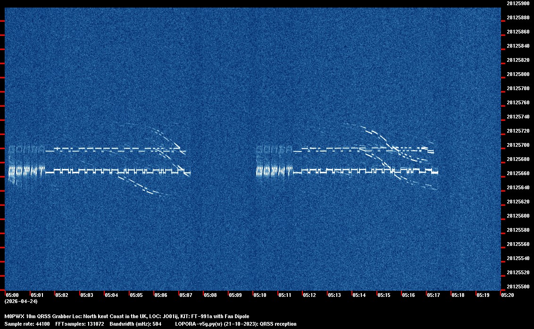Click the 05:15 time axis label
Image resolution: width=534 pixels, height=329 pixels.
pos(384,295)
